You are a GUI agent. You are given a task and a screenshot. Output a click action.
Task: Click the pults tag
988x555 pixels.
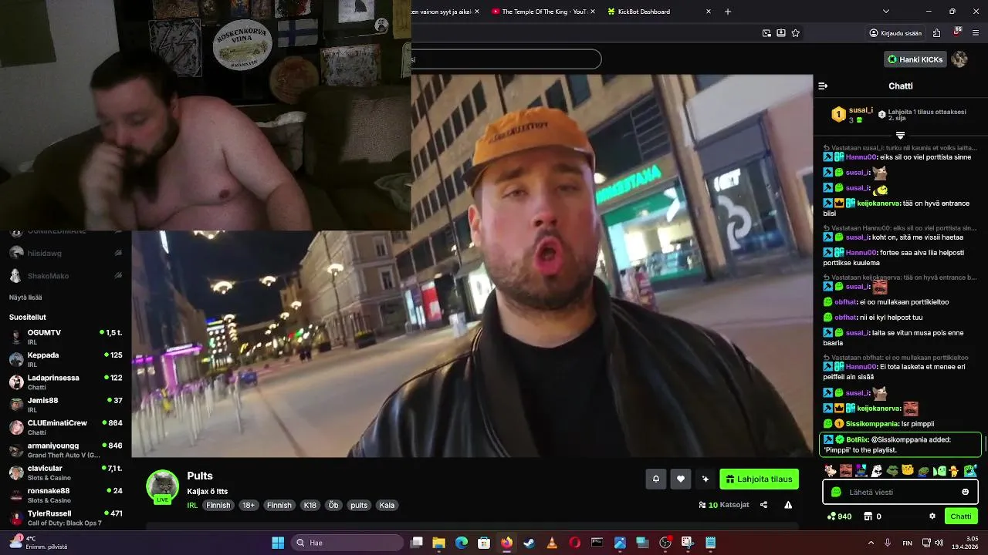pos(359,506)
